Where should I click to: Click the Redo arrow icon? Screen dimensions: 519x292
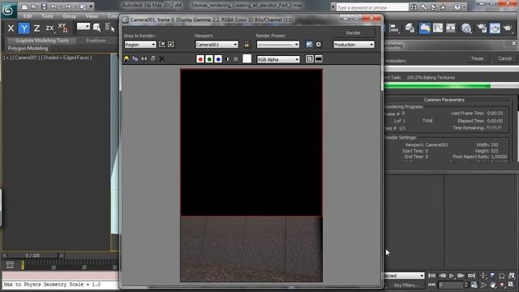68,6
